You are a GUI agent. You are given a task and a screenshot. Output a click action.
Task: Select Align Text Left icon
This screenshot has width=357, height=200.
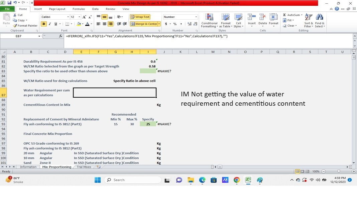(98, 24)
